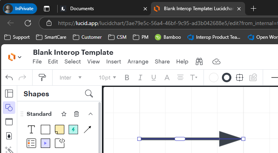Viewport: 278px width, 153px height.
Task: Select the line arrow shape
Action: pos(87,130)
